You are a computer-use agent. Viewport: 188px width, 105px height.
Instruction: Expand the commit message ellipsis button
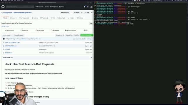point(39,39)
